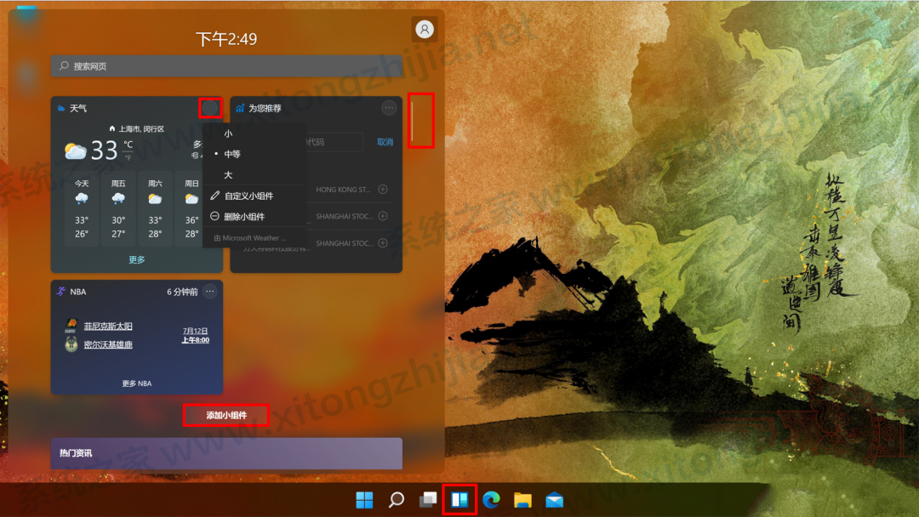Open the user profile icon at top right

tap(425, 29)
